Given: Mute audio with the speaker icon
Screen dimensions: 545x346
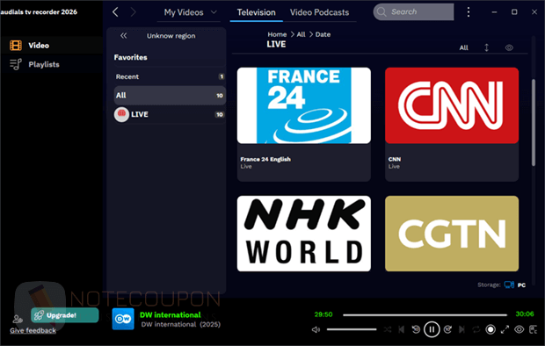Looking at the screenshot, I should [316, 329].
